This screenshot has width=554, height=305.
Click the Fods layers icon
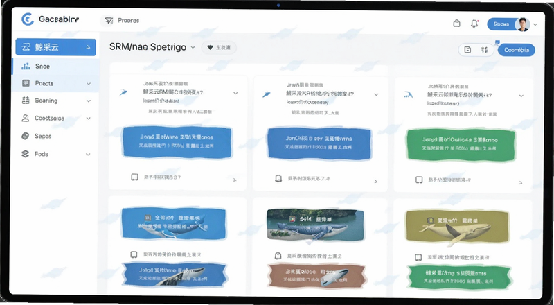[x=26, y=154]
